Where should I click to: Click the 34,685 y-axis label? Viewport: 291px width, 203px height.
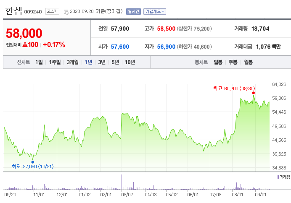pos(279,168)
